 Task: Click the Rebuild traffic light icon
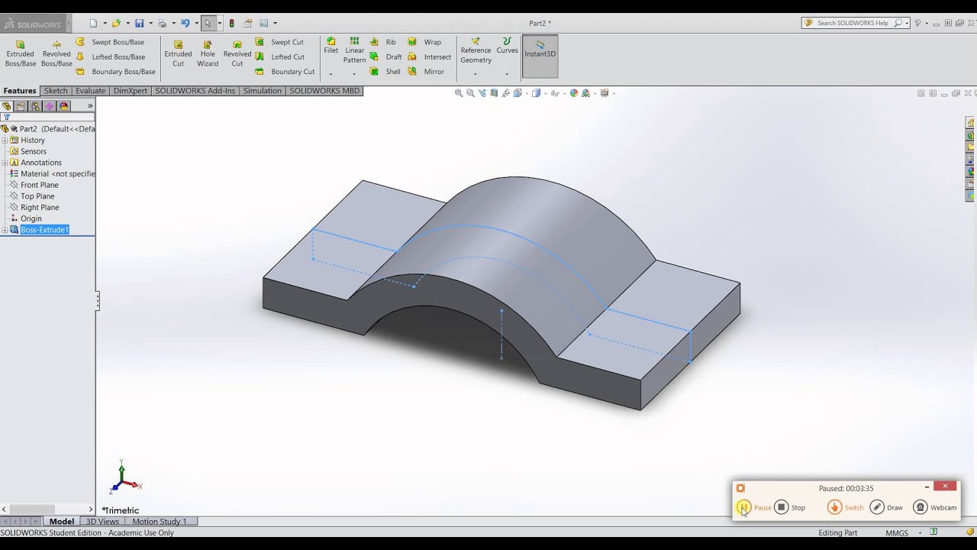232,23
